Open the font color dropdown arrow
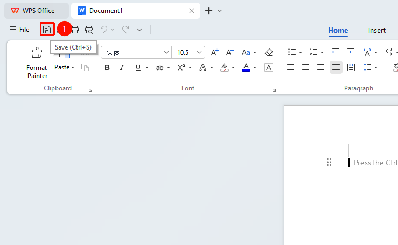398x245 pixels. 255,67
